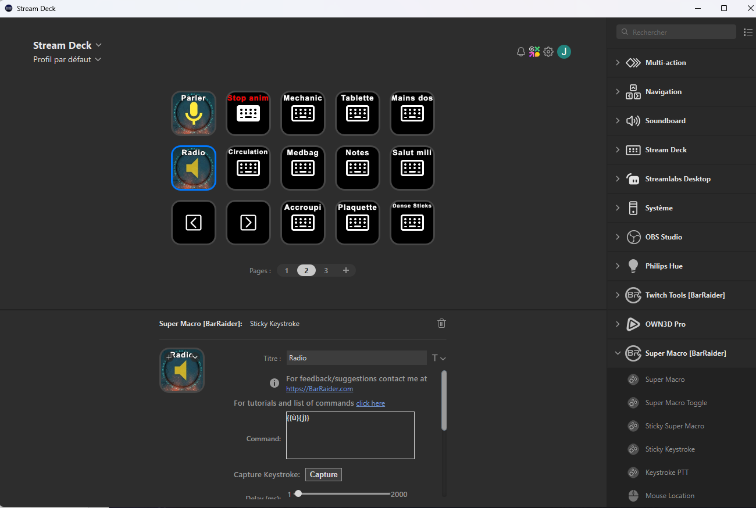Screen dimensions: 756x508
Task: Select the Danse Sticks key
Action: click(x=412, y=223)
